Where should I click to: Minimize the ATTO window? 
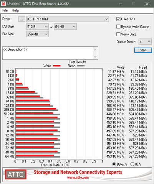click(x=121, y=4)
